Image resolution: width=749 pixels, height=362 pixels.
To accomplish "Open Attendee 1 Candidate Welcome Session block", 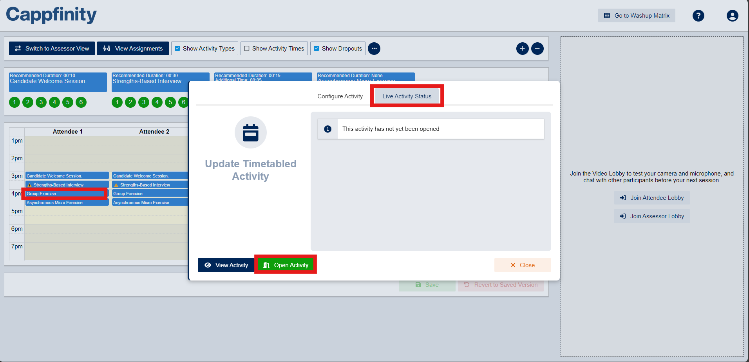I will (67, 176).
